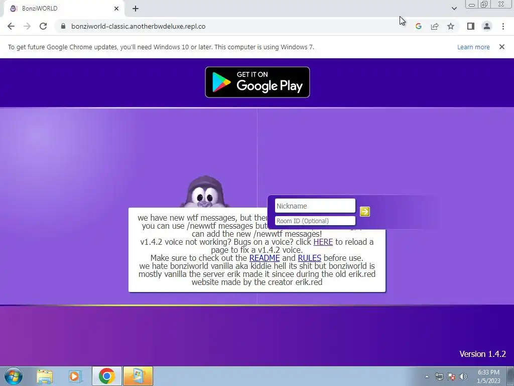Share this page icon
The height and width of the screenshot is (386, 514).
click(435, 26)
